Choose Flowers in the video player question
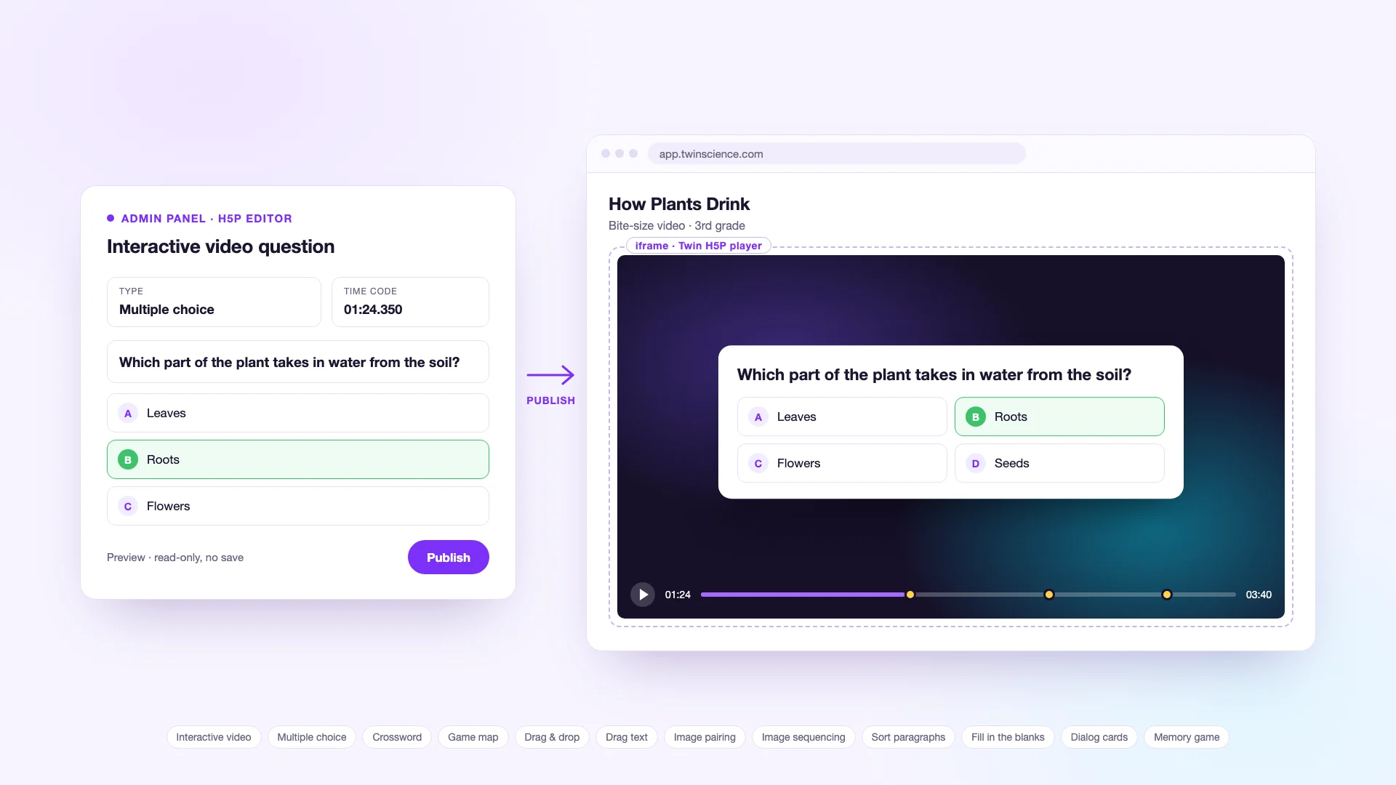The image size is (1396, 785). [x=842, y=463]
